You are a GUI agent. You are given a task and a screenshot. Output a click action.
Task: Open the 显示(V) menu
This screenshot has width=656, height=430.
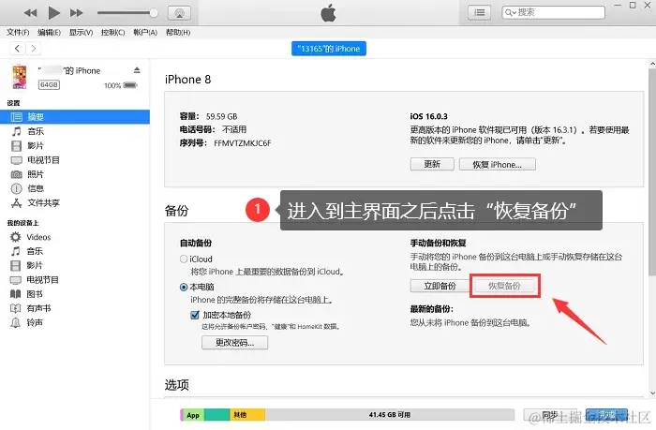pyautogui.click(x=81, y=32)
